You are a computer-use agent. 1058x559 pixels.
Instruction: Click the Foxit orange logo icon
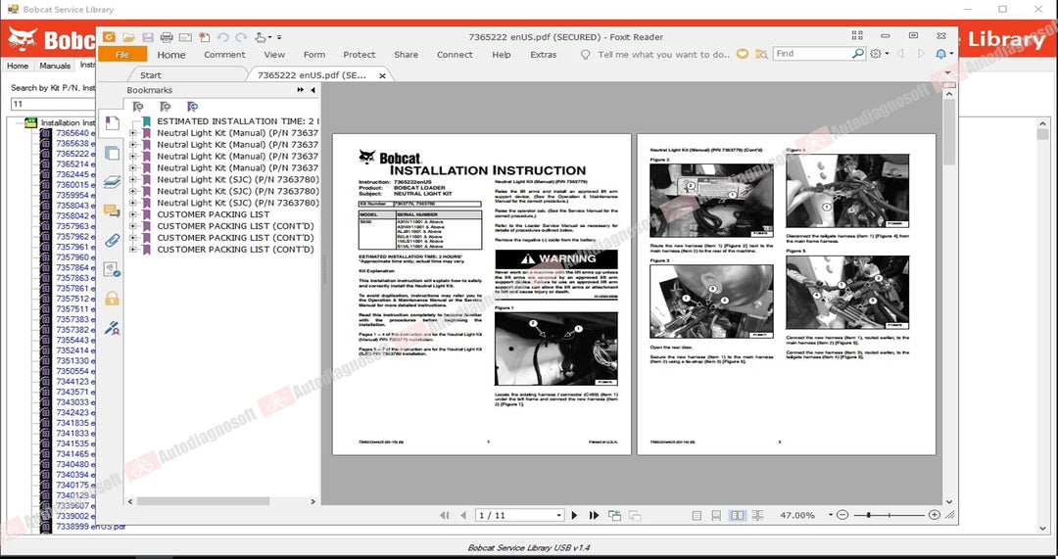109,38
